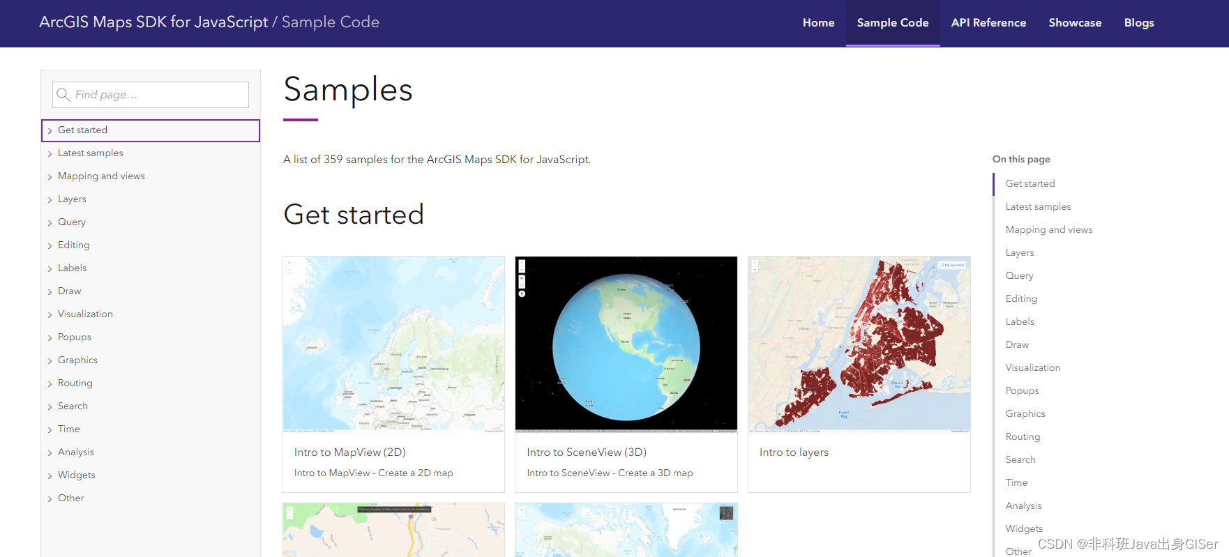
Task: Jump to Popups in On this page
Action: click(x=1023, y=390)
